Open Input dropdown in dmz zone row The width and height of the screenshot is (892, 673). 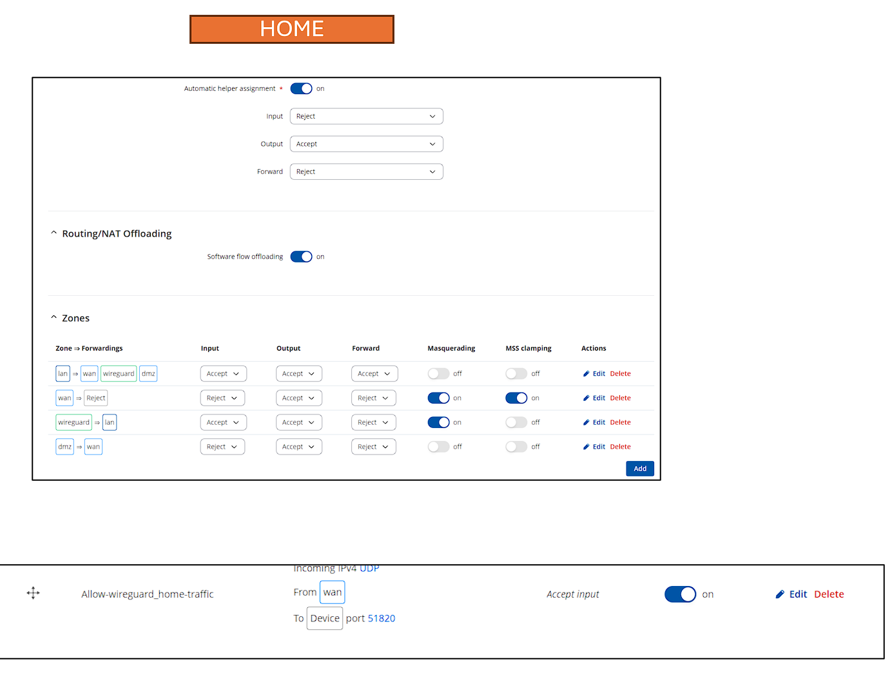pyautogui.click(x=222, y=447)
